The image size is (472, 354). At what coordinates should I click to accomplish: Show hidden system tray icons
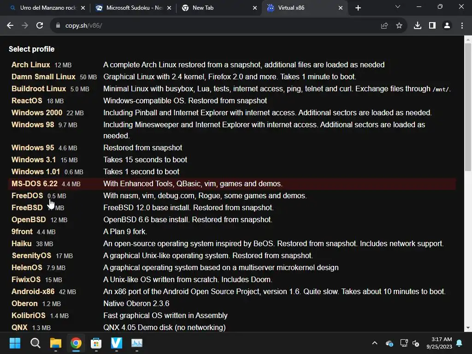[374, 343]
